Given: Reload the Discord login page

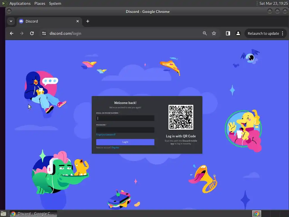Looking at the screenshot, I should point(32,33).
